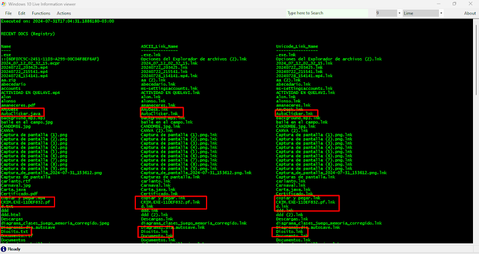479x254 pixels.
Task: Select 'aa.zip' entry
Action: pos(8,80)
